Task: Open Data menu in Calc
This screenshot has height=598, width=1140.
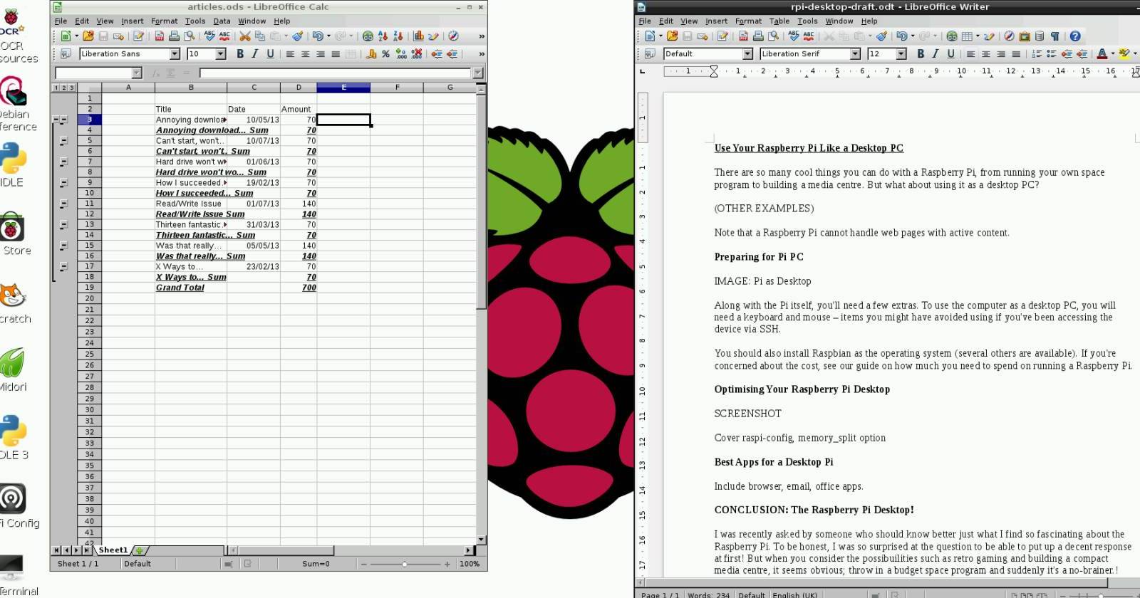Action: click(x=222, y=21)
